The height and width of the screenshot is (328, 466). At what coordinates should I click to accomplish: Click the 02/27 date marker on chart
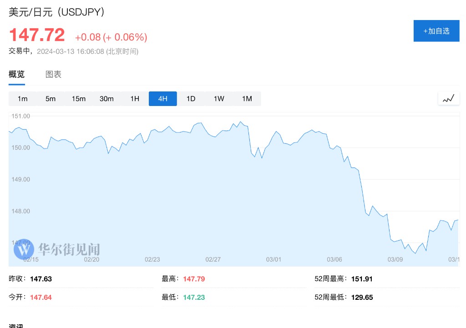pos(213,259)
